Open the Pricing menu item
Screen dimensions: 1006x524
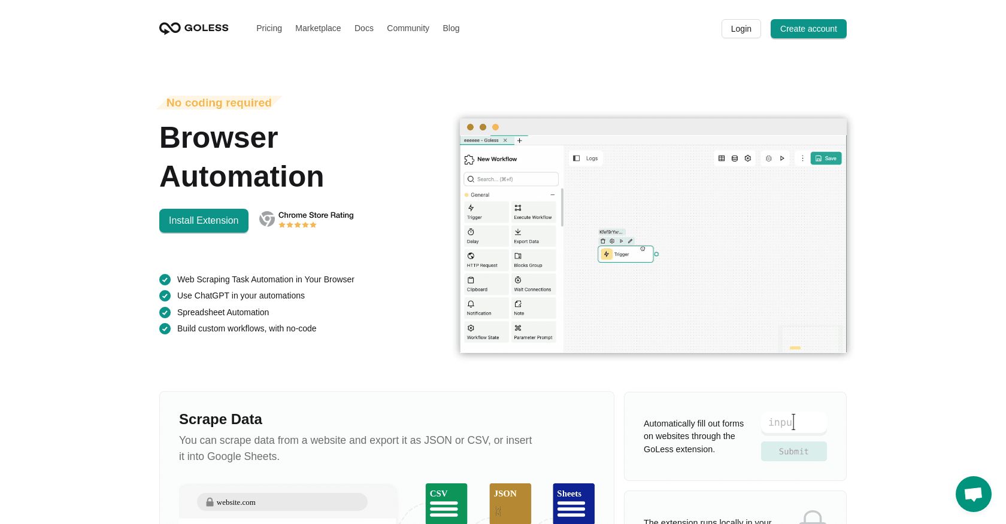pos(269,28)
